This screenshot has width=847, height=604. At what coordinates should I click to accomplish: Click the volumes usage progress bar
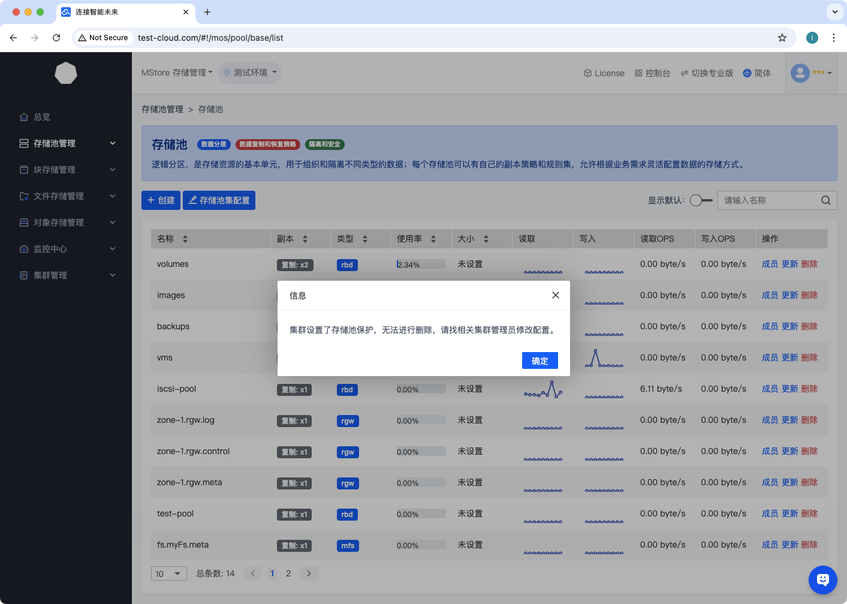coord(421,264)
